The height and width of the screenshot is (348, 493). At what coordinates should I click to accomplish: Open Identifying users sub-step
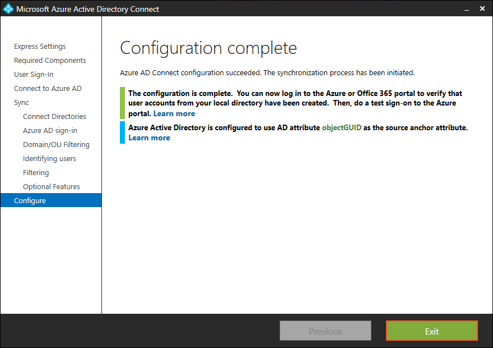point(49,159)
